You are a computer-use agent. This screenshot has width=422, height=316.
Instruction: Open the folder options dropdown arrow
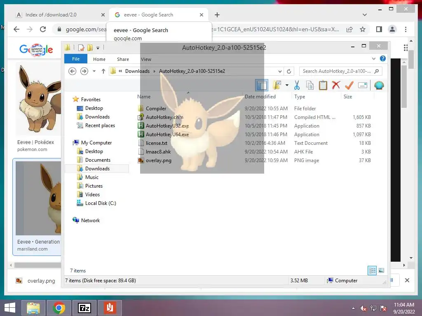point(287,86)
